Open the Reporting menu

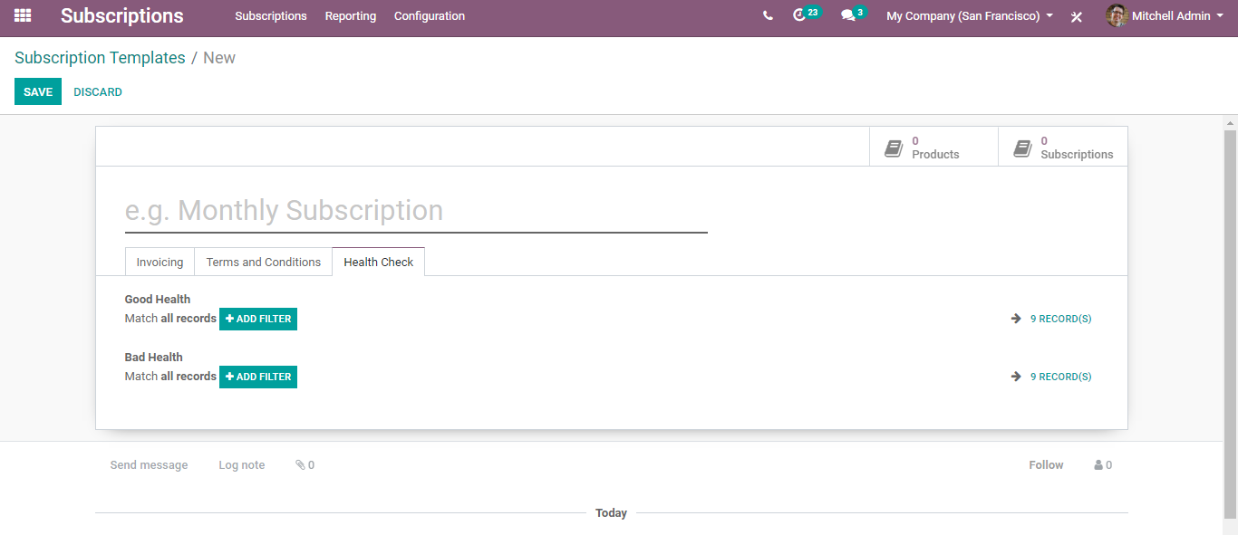point(351,16)
